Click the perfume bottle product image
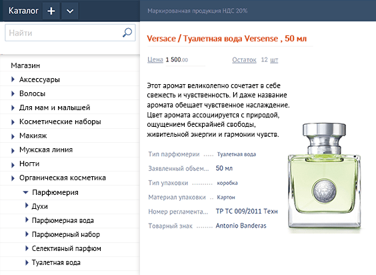This screenshot has width=376, height=275. click(x=324, y=178)
